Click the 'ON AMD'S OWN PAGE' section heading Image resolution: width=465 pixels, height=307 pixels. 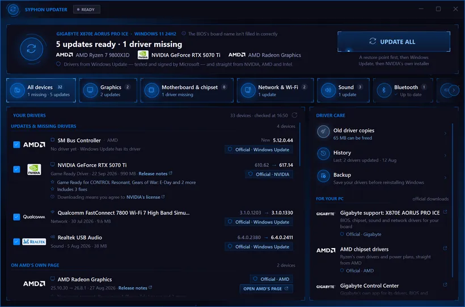pos(35,265)
